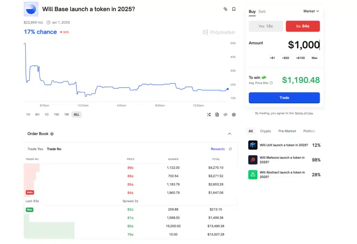Open Will Meteora launch a token market
This screenshot has height=244, width=357.
click(282, 160)
